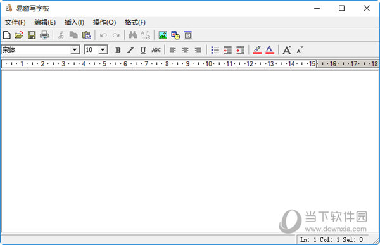This screenshot has height=245, width=380.
Task: Increase paragraph indent
Action: click(x=240, y=50)
